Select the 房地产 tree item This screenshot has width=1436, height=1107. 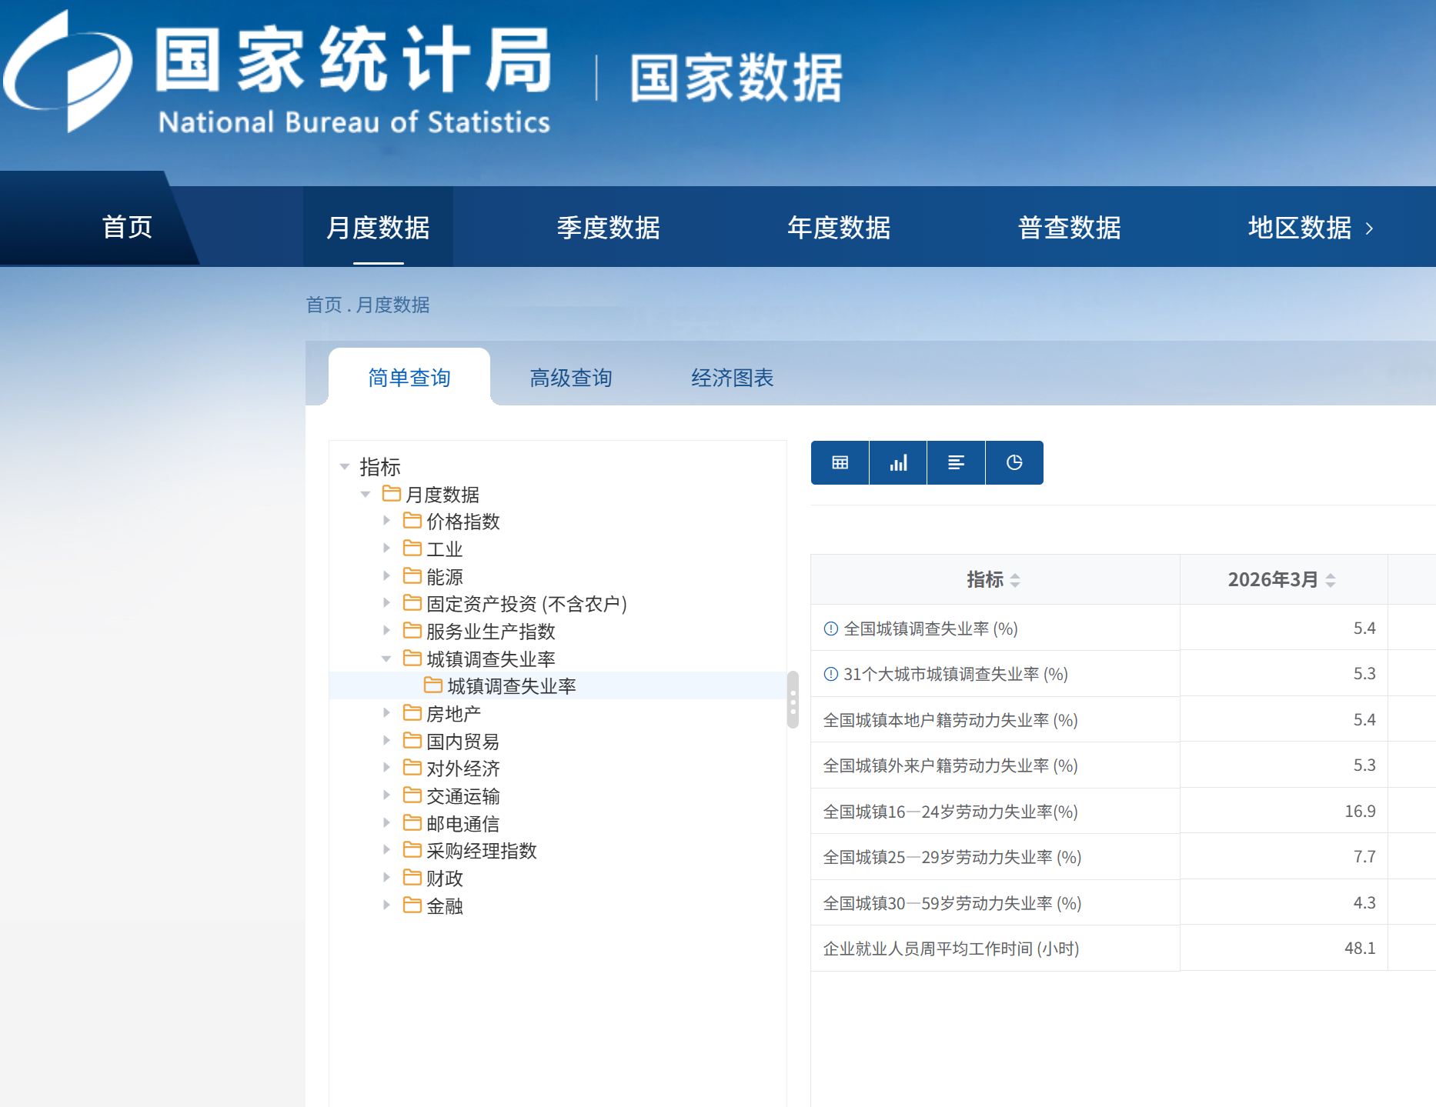click(x=453, y=714)
